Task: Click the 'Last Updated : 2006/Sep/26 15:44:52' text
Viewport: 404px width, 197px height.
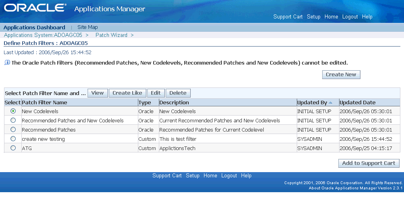Action: (x=48, y=53)
